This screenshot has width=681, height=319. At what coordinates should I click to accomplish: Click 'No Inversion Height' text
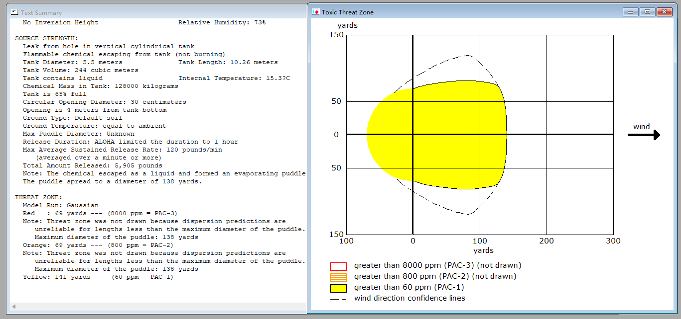[61, 22]
